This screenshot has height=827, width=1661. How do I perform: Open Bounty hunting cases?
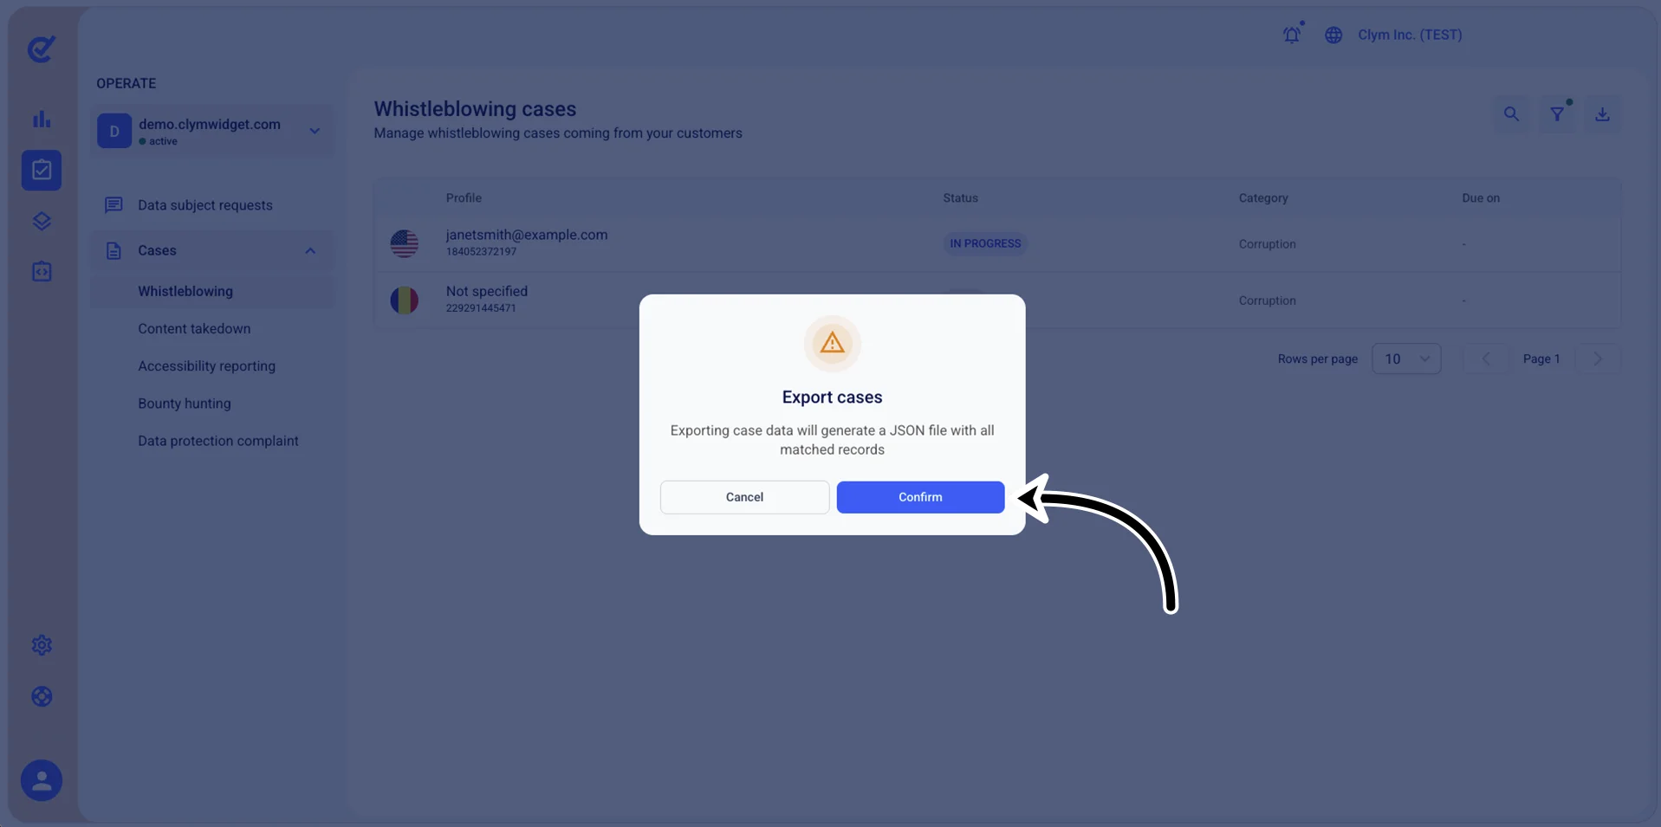point(184,403)
